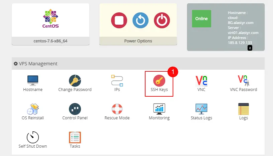Open the OS Reinstall disc icon

33,109
